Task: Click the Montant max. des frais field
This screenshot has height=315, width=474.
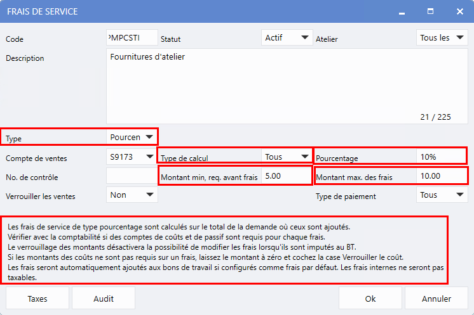Action: 441,176
